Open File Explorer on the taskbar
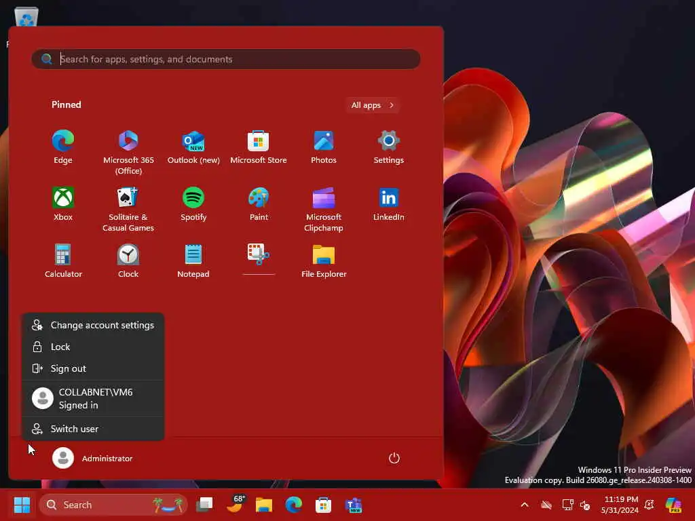 (264, 505)
